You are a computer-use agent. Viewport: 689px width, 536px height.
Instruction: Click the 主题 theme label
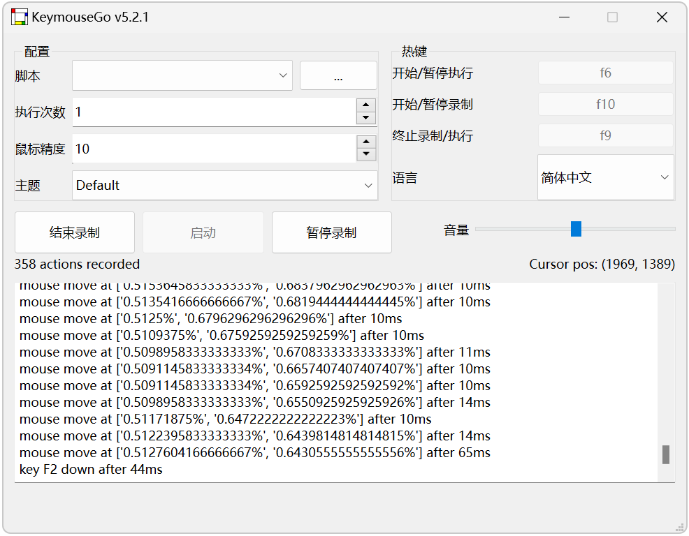[x=28, y=185]
